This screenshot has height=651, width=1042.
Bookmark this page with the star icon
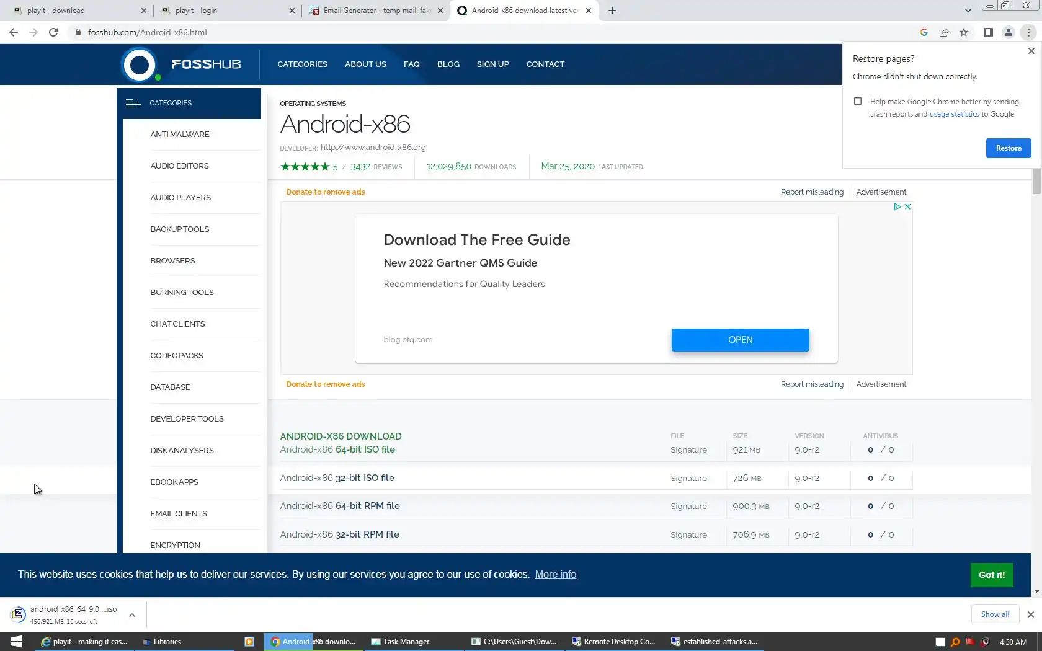coord(964,32)
